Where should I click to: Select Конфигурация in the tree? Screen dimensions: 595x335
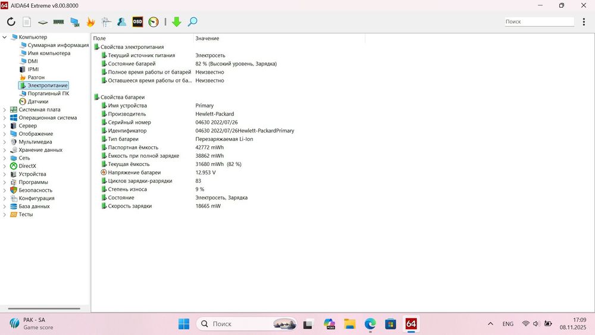pyautogui.click(x=36, y=198)
